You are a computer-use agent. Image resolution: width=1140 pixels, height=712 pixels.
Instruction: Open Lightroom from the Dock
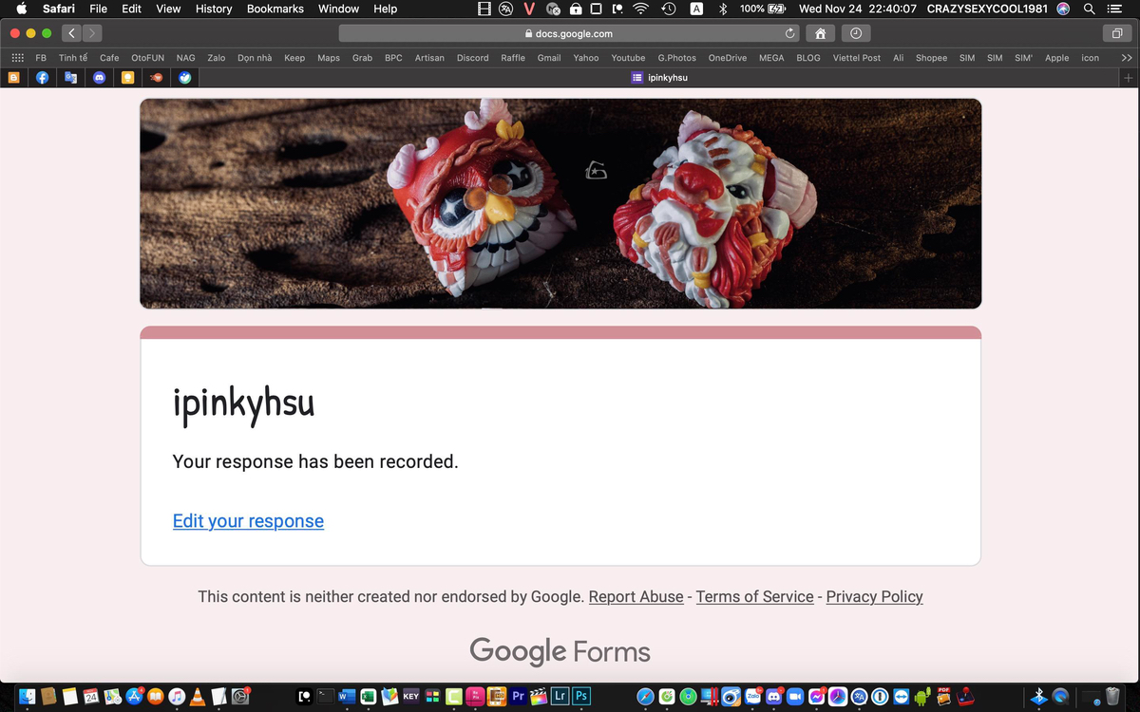pos(560,696)
